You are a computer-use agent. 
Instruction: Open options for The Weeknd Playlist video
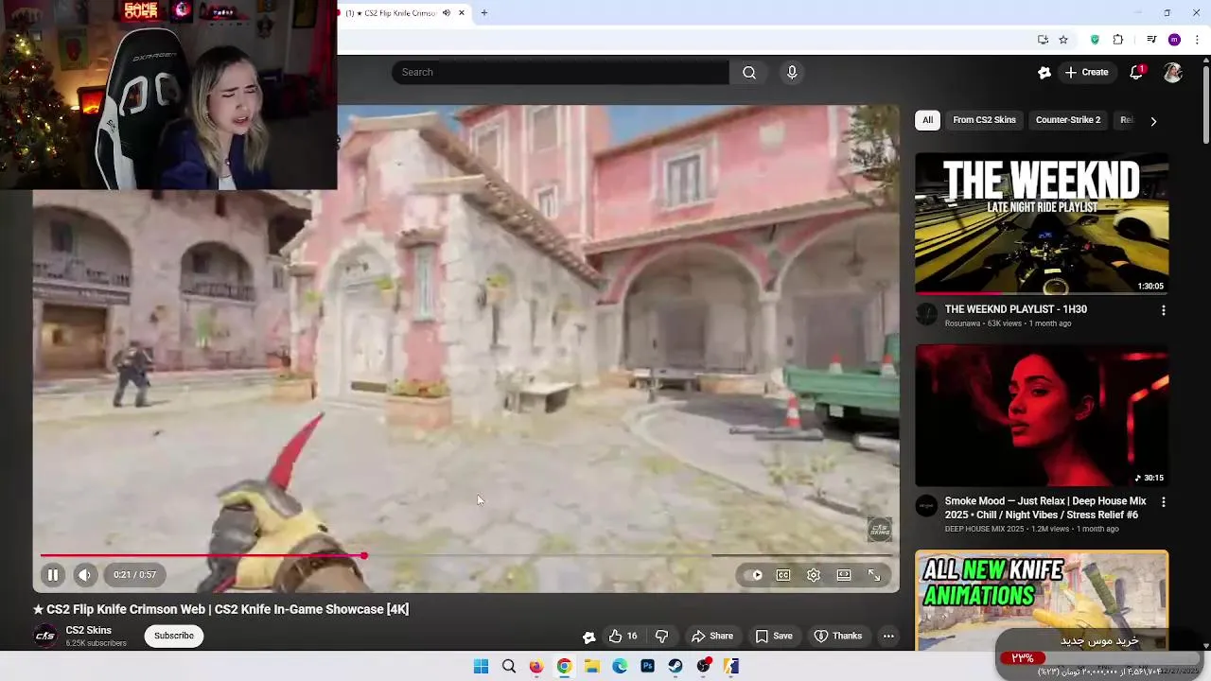pyautogui.click(x=1163, y=310)
